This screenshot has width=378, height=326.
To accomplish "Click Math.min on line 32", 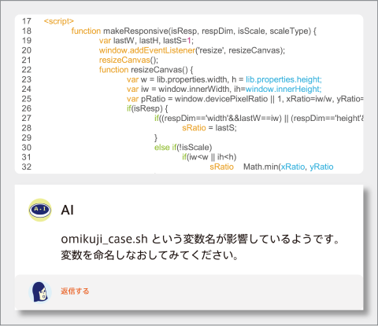I will pos(261,167).
